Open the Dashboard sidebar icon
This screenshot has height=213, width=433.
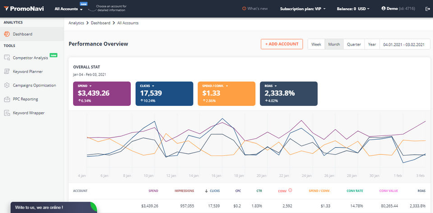coord(7,34)
